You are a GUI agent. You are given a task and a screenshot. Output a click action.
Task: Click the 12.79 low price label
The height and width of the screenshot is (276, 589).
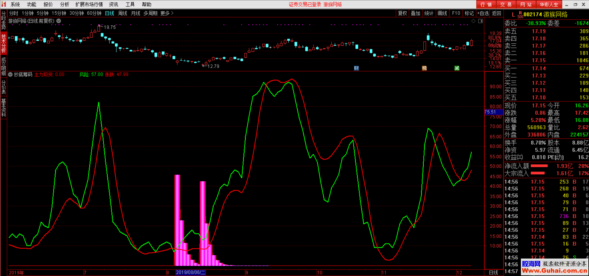pyautogui.click(x=214, y=66)
